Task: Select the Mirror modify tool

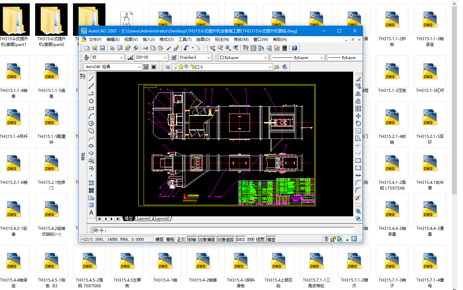Action: (358, 94)
